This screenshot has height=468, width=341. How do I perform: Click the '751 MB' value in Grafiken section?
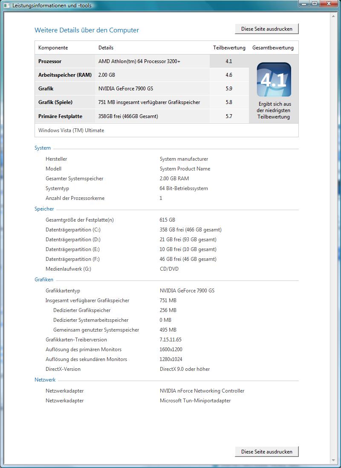pos(168,300)
